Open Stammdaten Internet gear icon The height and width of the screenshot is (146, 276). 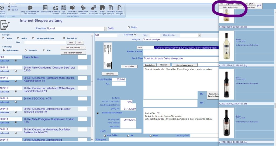coord(83,8)
